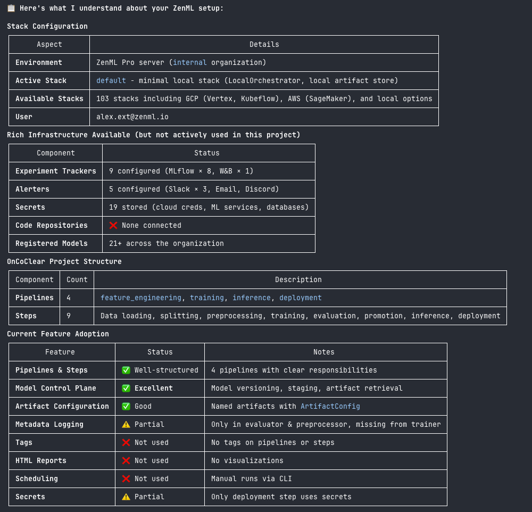Screen dimensions: 532x512
Task: Open the deployment pipeline link
Action: (300, 298)
